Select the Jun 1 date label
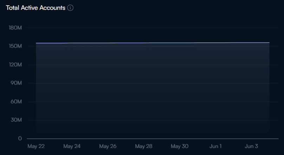 tap(215, 146)
